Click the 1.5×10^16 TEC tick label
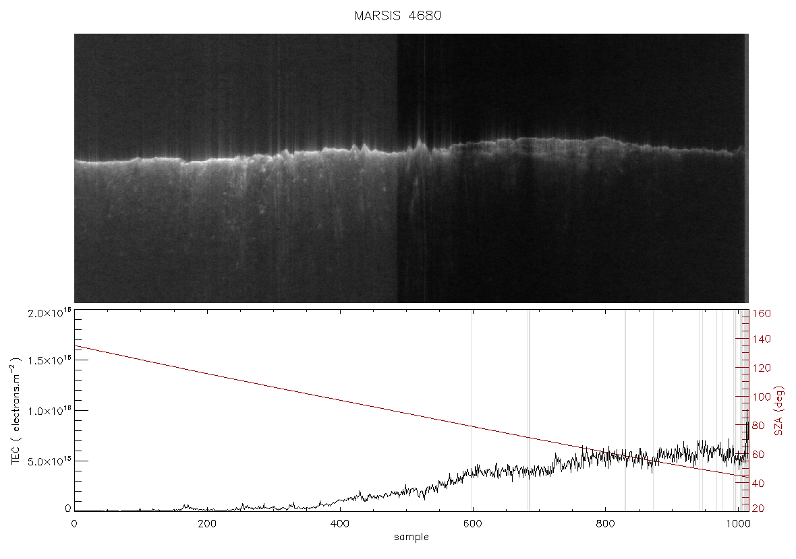 pyautogui.click(x=50, y=360)
